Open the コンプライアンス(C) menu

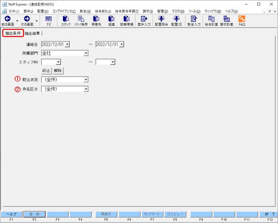tap(64, 11)
